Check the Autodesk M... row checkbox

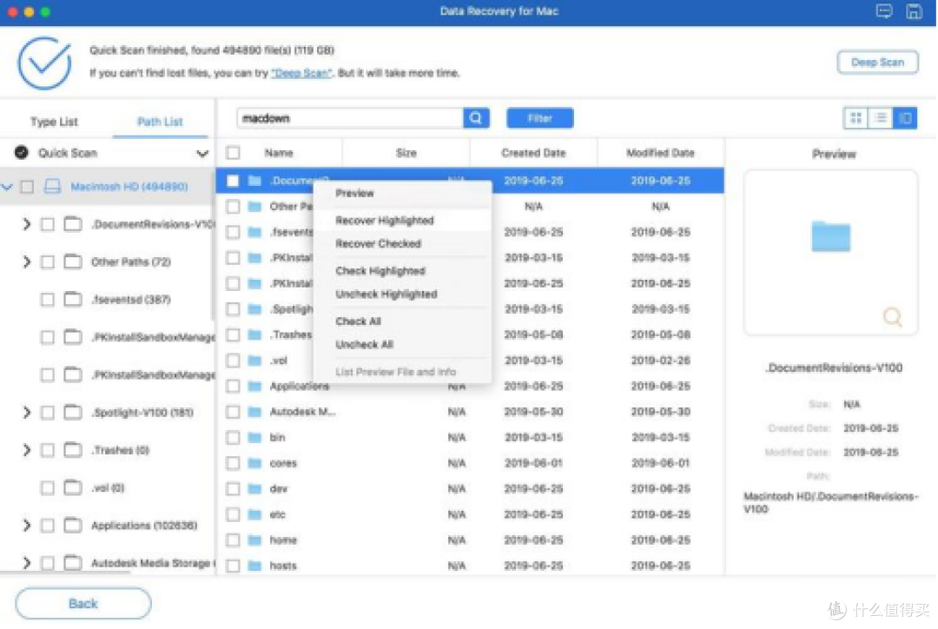click(234, 412)
